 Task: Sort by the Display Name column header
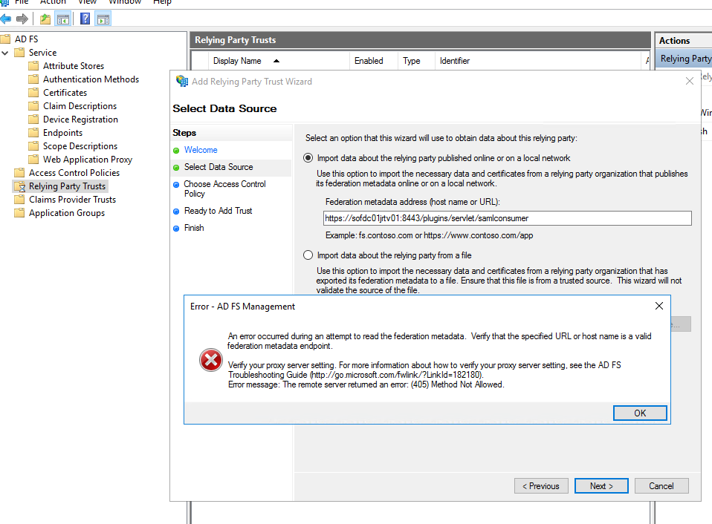(x=237, y=61)
